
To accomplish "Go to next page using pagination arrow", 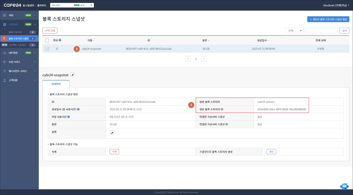I will [204, 59].
